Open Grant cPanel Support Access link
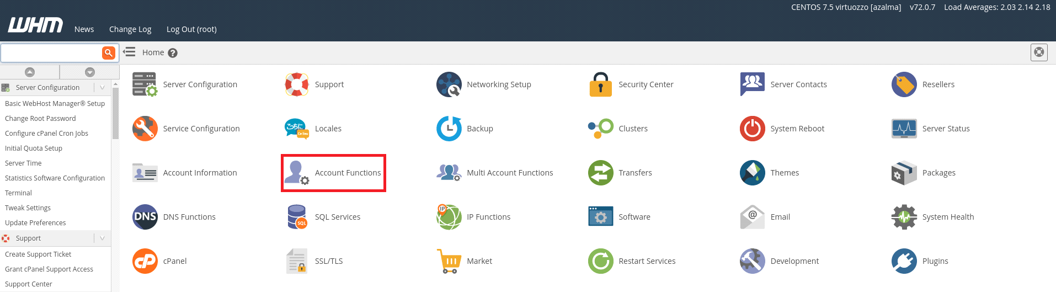Screen dimensions: 1056x292 49,269
